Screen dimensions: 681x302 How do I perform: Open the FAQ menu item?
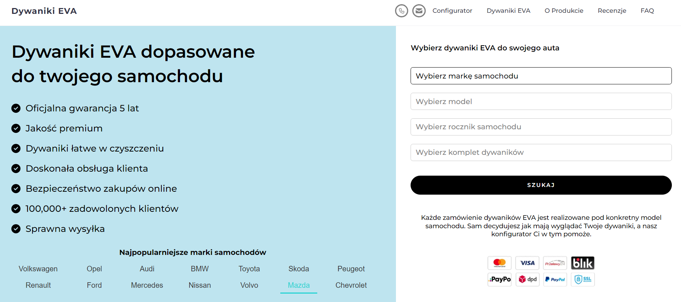point(647,11)
